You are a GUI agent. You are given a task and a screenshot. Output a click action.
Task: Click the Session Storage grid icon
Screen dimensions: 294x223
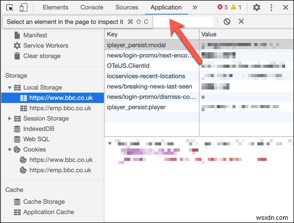pyautogui.click(x=18, y=118)
